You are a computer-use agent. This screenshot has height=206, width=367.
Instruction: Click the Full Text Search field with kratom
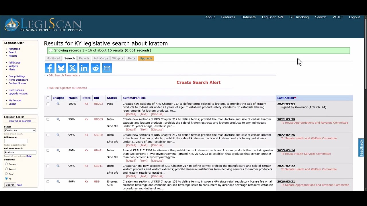click(20, 152)
